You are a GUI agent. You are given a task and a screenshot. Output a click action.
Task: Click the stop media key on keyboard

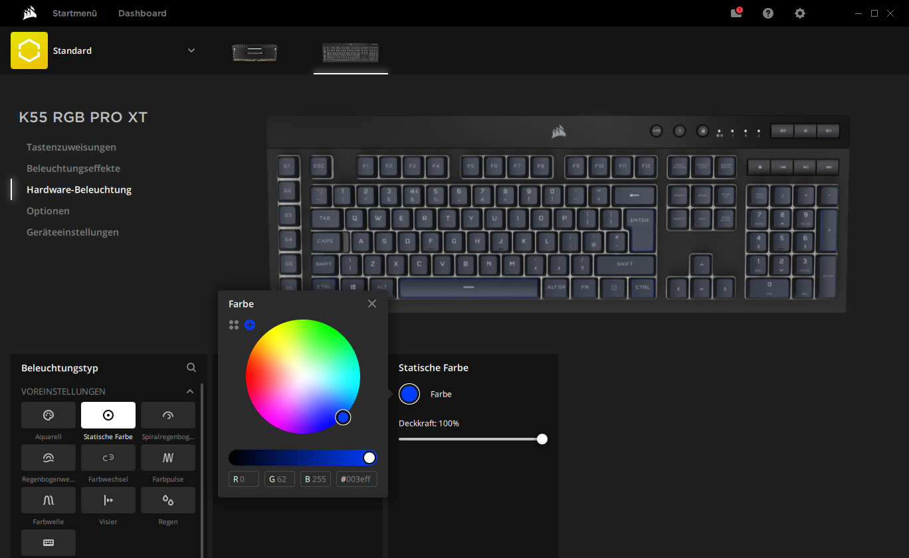click(x=759, y=167)
